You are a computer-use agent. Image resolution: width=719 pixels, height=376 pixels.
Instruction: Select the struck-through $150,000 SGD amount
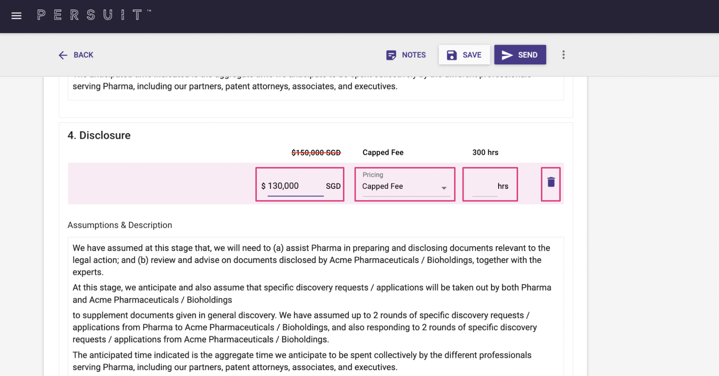pyautogui.click(x=316, y=153)
